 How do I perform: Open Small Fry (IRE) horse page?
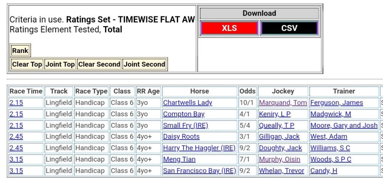[186, 125]
